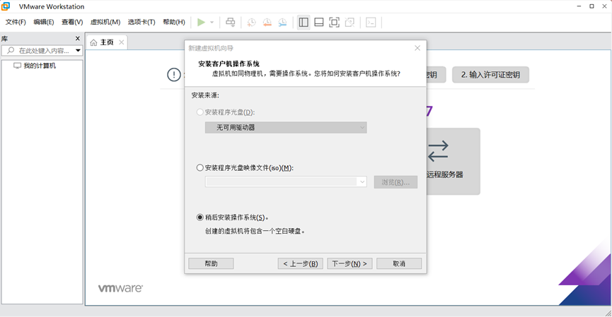Image resolution: width=612 pixels, height=317 pixels.
Task: Click the Manage Snapshots icon
Action: [x=282, y=22]
